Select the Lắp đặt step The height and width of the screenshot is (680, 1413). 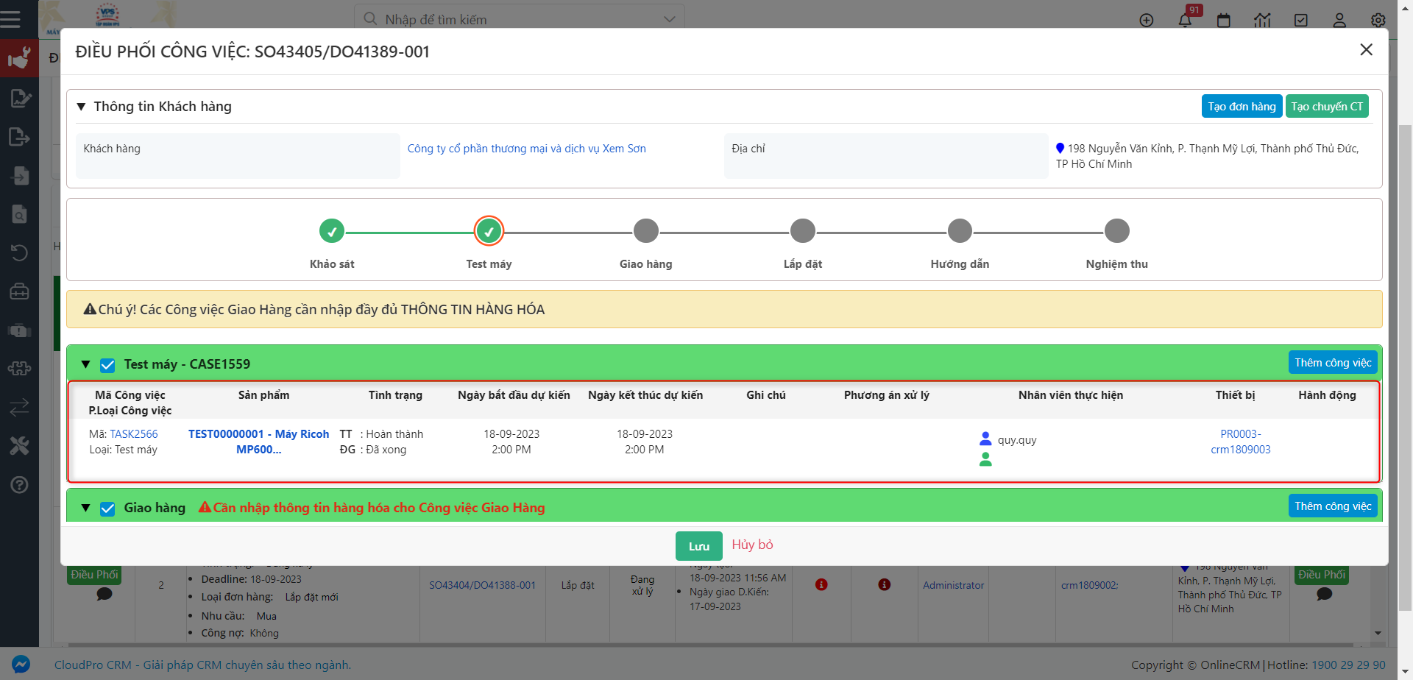tap(803, 231)
